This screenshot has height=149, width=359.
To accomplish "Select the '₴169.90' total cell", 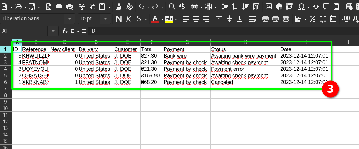I will pos(152,75).
